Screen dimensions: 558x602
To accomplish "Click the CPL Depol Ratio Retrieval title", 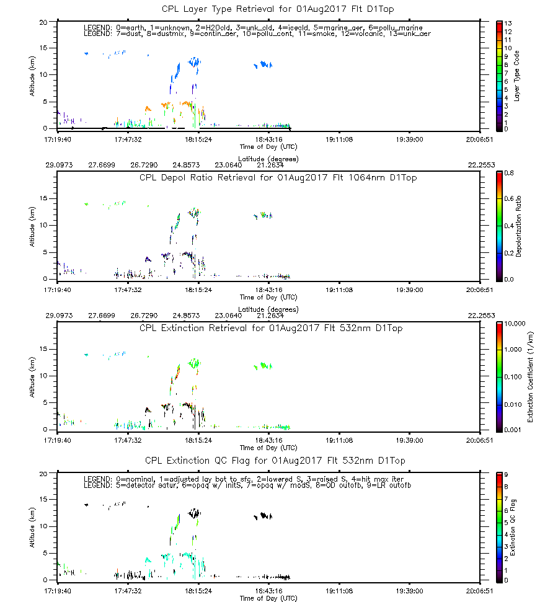I will coord(278,177).
